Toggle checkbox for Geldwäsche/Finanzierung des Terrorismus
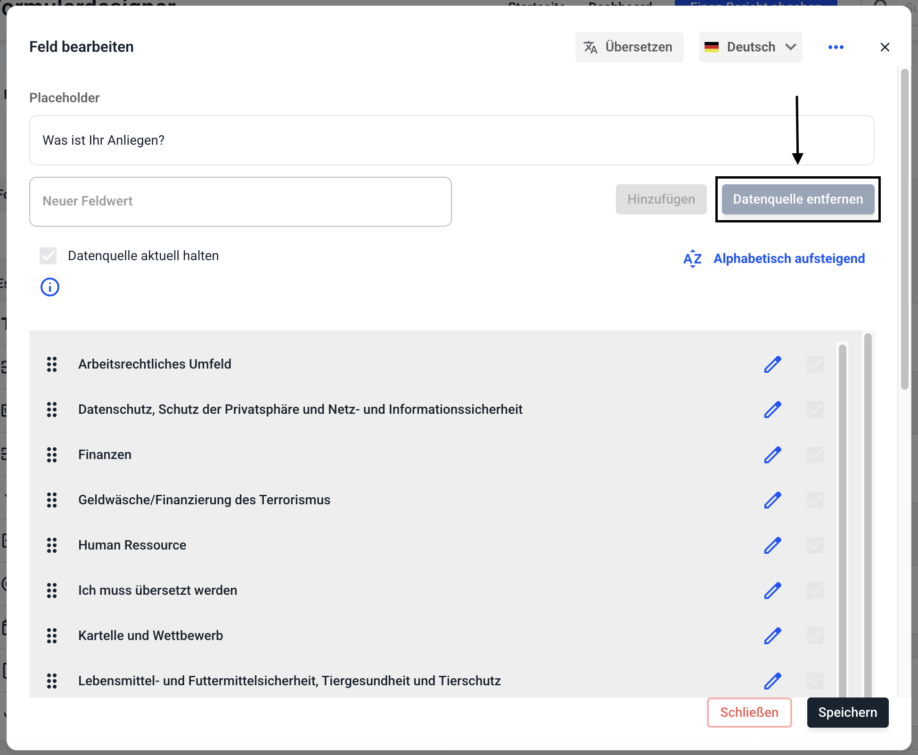 (x=815, y=500)
